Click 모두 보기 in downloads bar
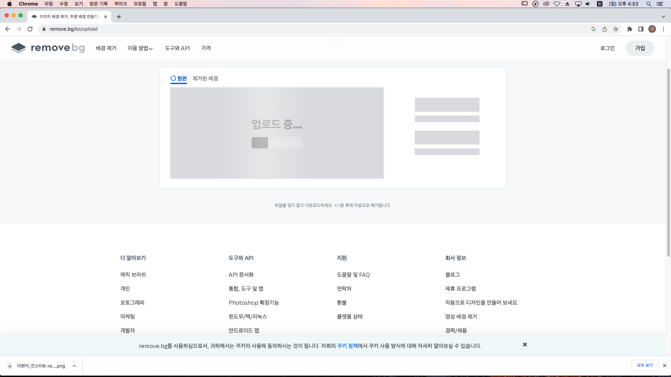This screenshot has width=671, height=377. (645, 365)
